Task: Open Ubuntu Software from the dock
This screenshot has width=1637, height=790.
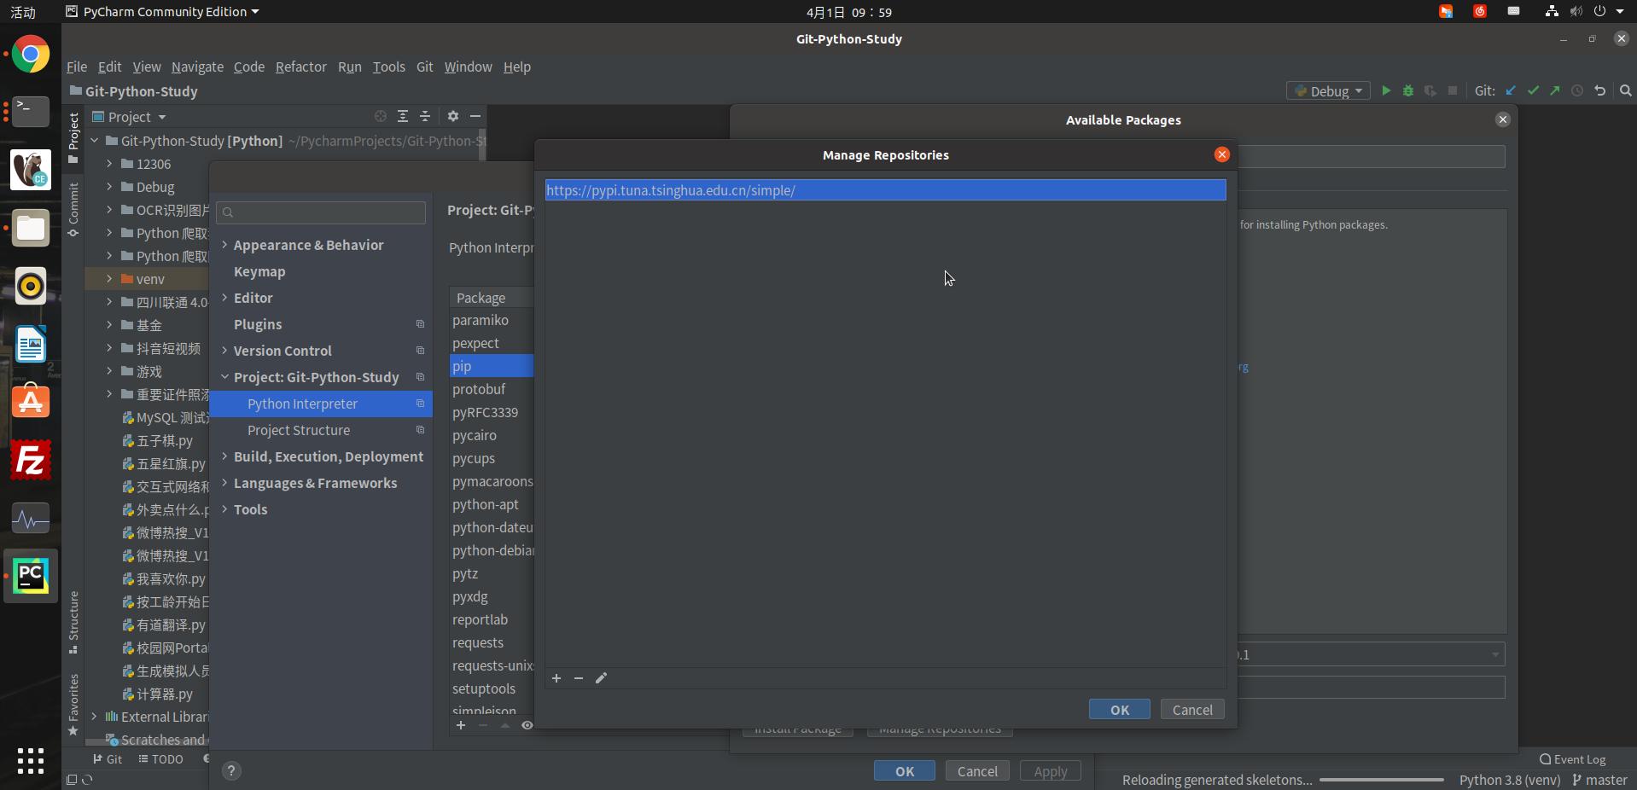Action: tap(31, 402)
